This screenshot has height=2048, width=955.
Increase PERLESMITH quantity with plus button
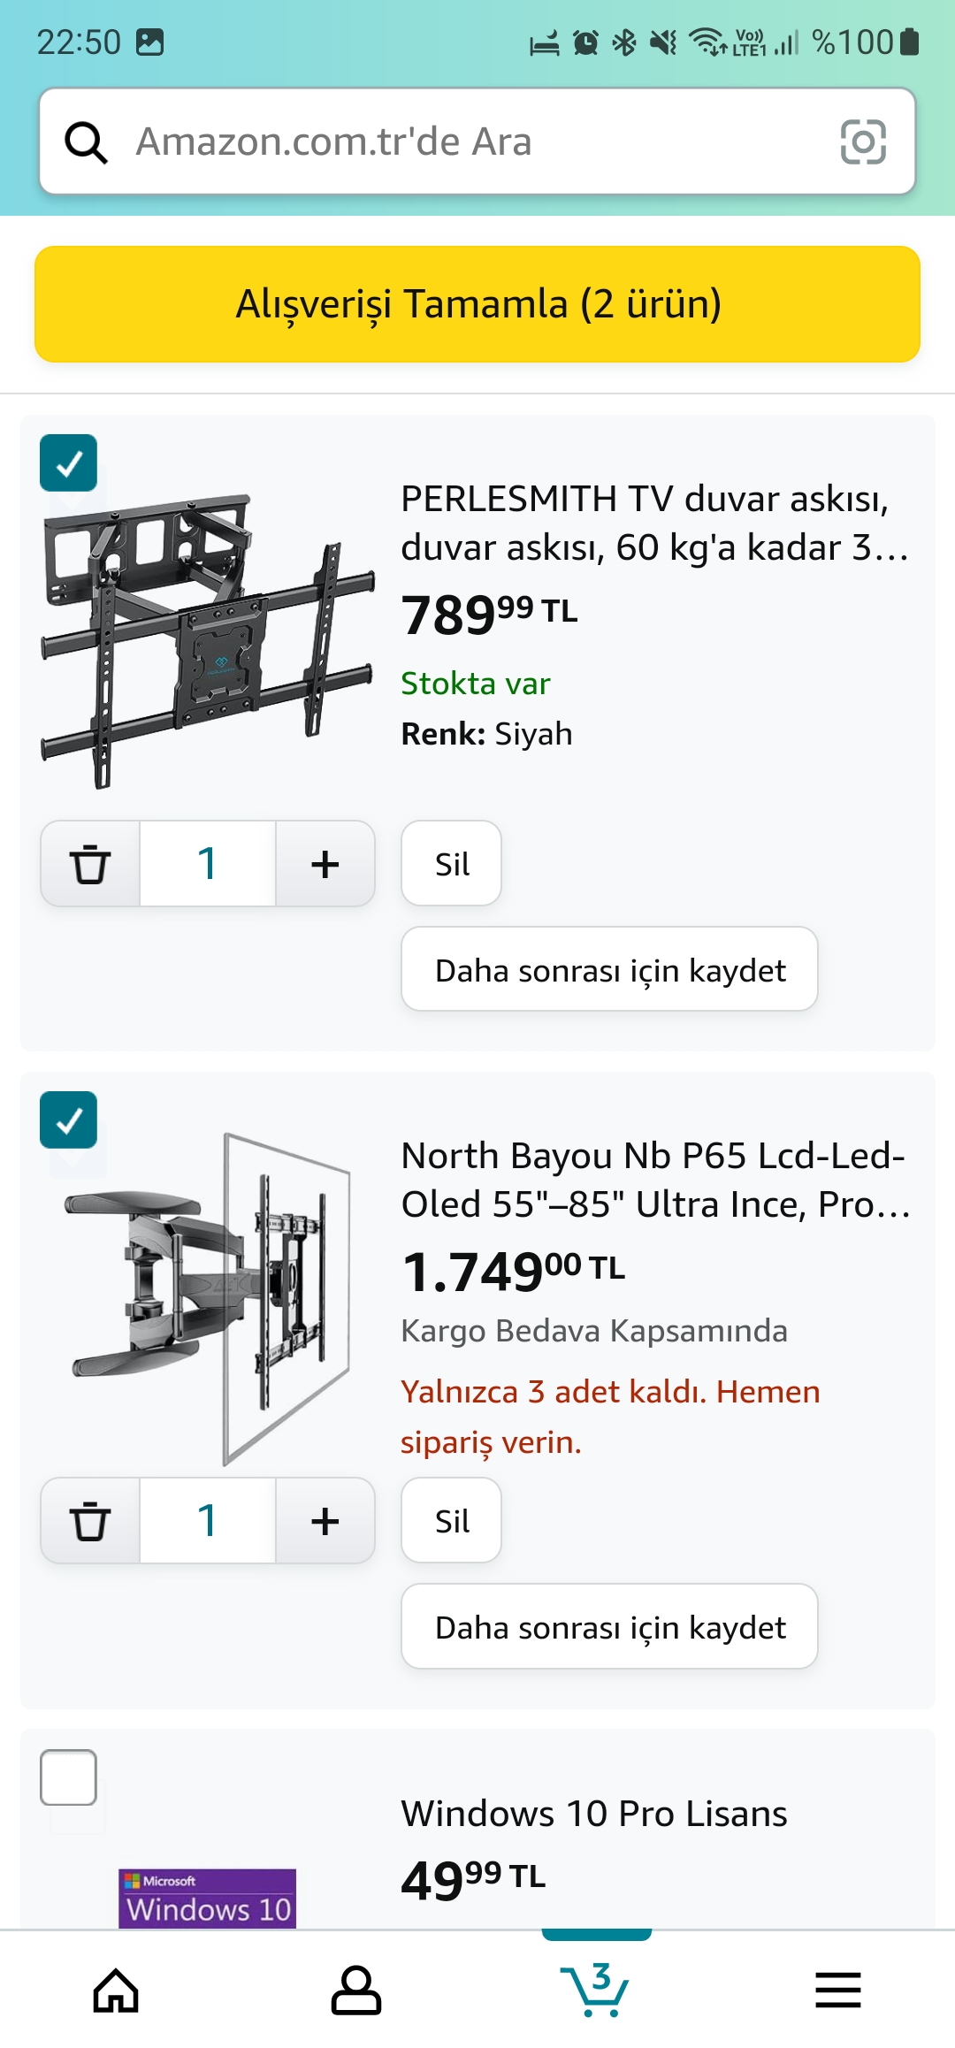(x=325, y=864)
